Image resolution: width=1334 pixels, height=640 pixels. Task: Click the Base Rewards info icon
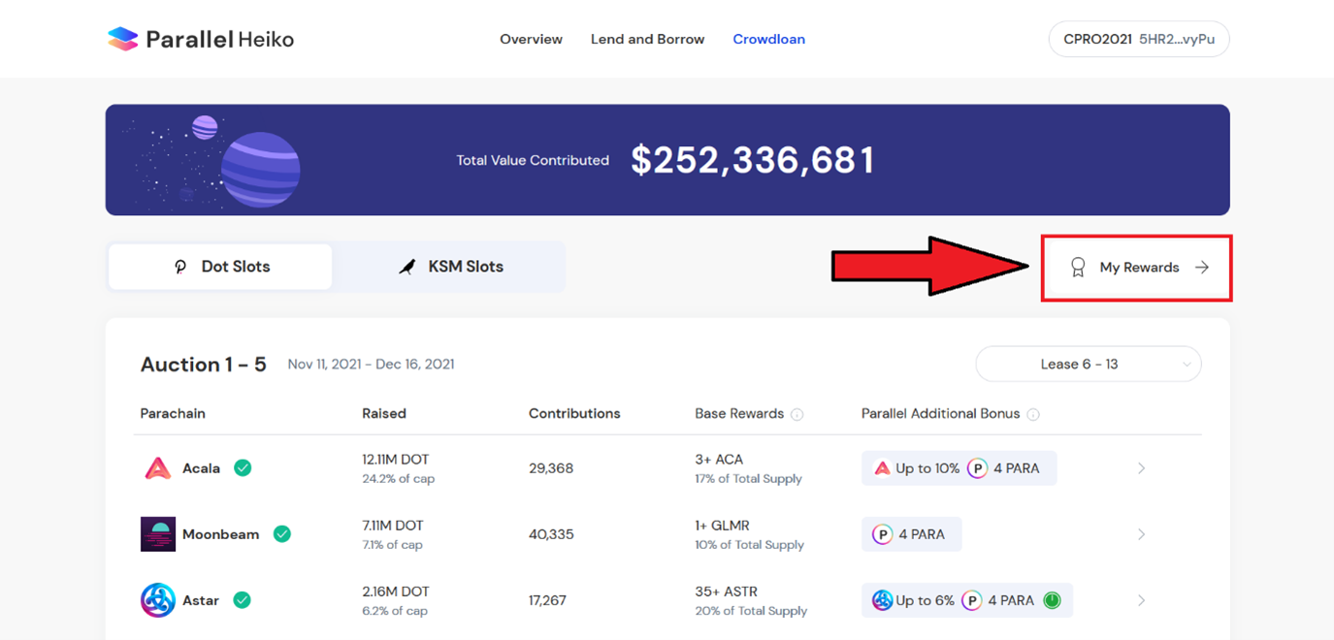click(x=797, y=414)
